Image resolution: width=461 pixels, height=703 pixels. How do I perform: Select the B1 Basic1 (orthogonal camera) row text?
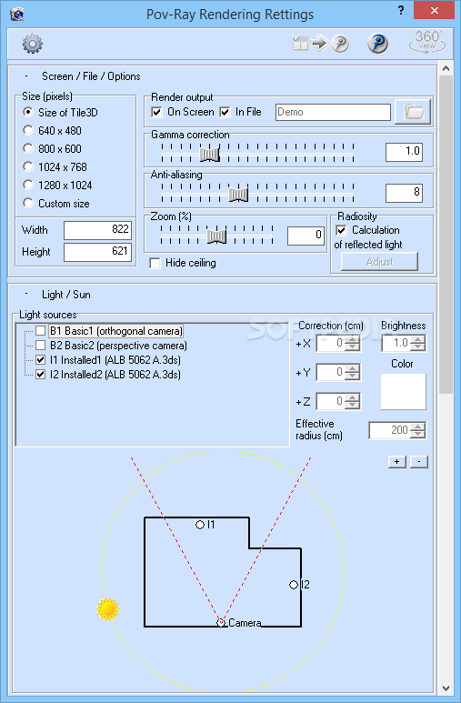[x=116, y=331]
